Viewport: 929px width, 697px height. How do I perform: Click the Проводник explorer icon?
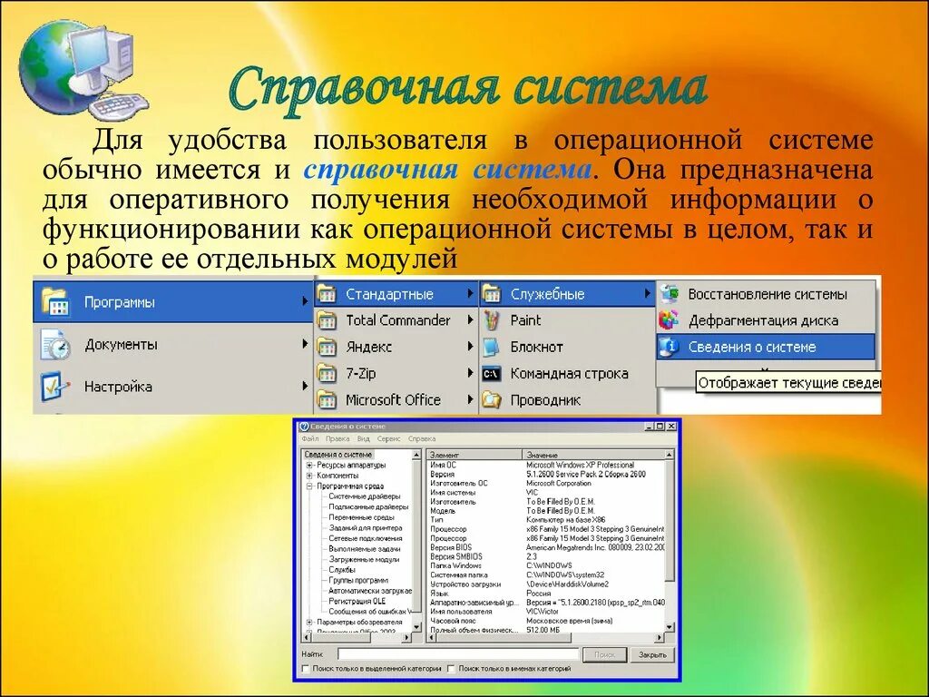[x=492, y=400]
